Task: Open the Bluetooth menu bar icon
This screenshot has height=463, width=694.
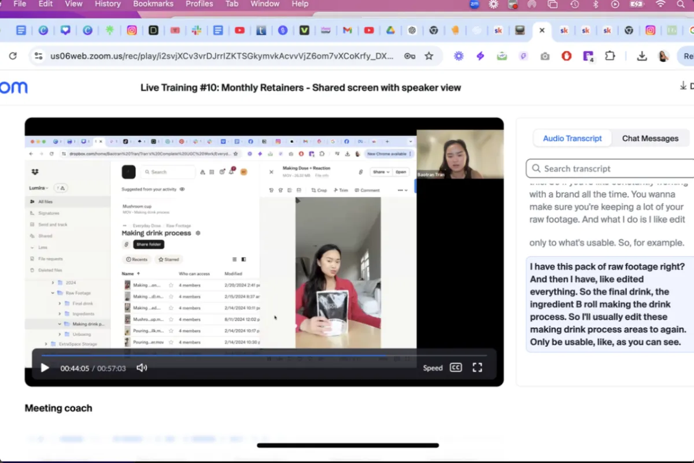Action: click(595, 4)
